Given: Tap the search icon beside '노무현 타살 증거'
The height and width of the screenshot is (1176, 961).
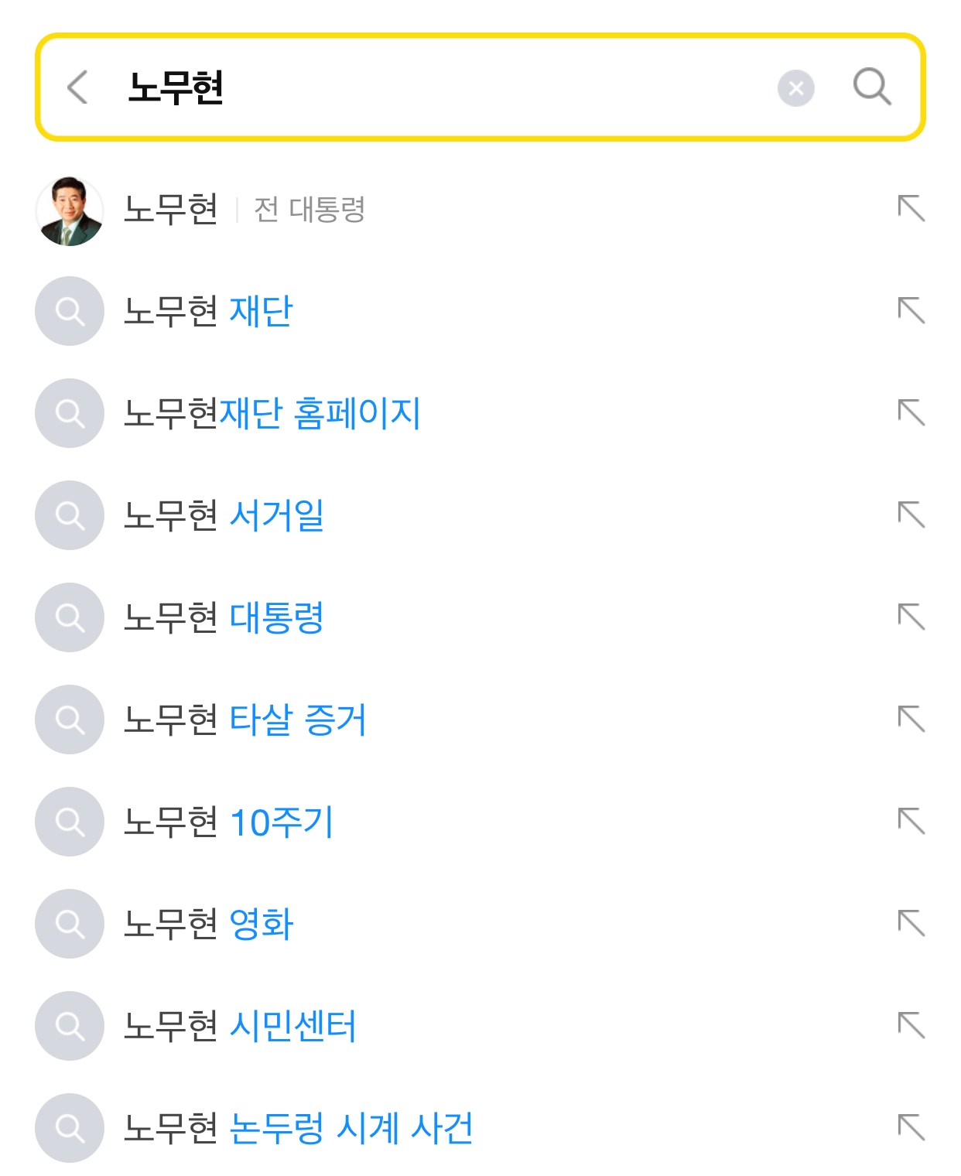Looking at the screenshot, I should pos(70,720).
